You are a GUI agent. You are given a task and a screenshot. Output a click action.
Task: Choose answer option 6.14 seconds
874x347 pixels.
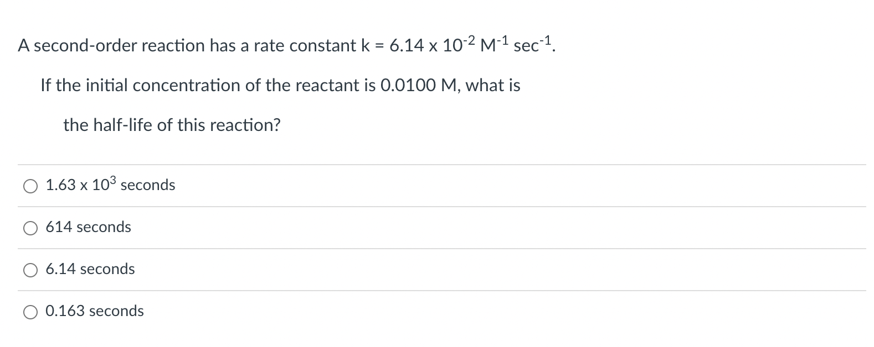[x=90, y=270]
